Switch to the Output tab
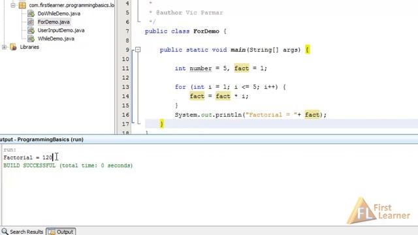Viewport: 418px width, 235px height. click(61, 232)
